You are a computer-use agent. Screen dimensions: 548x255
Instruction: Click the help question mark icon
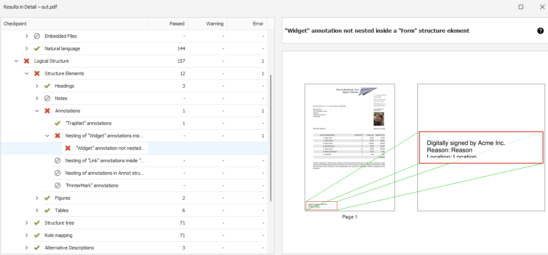coord(540,31)
